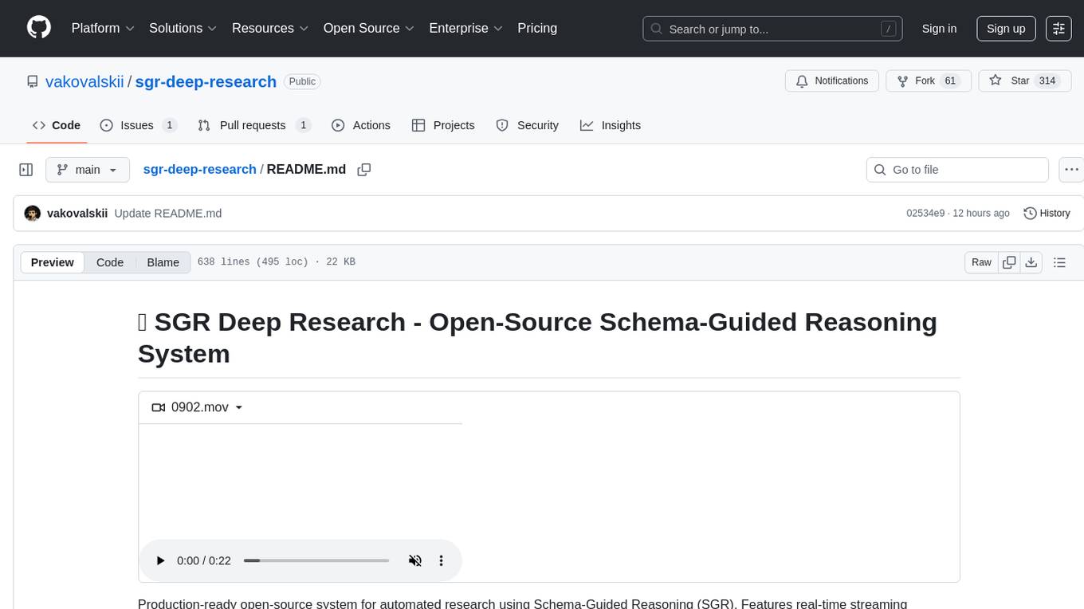Download the raw file
The image size is (1084, 609).
(1031, 262)
